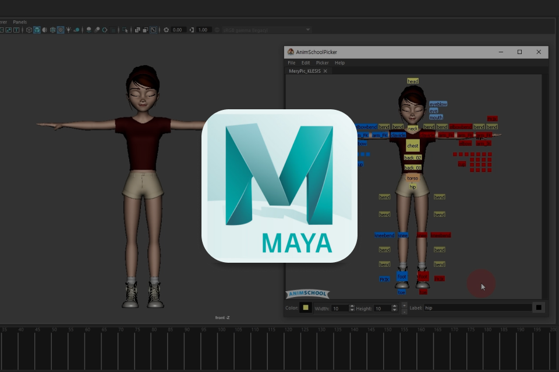Open Help menu in AnimSchoolPicker
The width and height of the screenshot is (559, 372).
[x=339, y=63]
